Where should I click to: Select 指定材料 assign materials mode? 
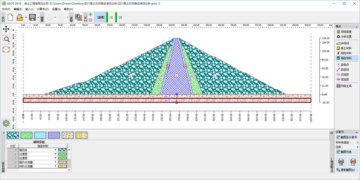346,58
